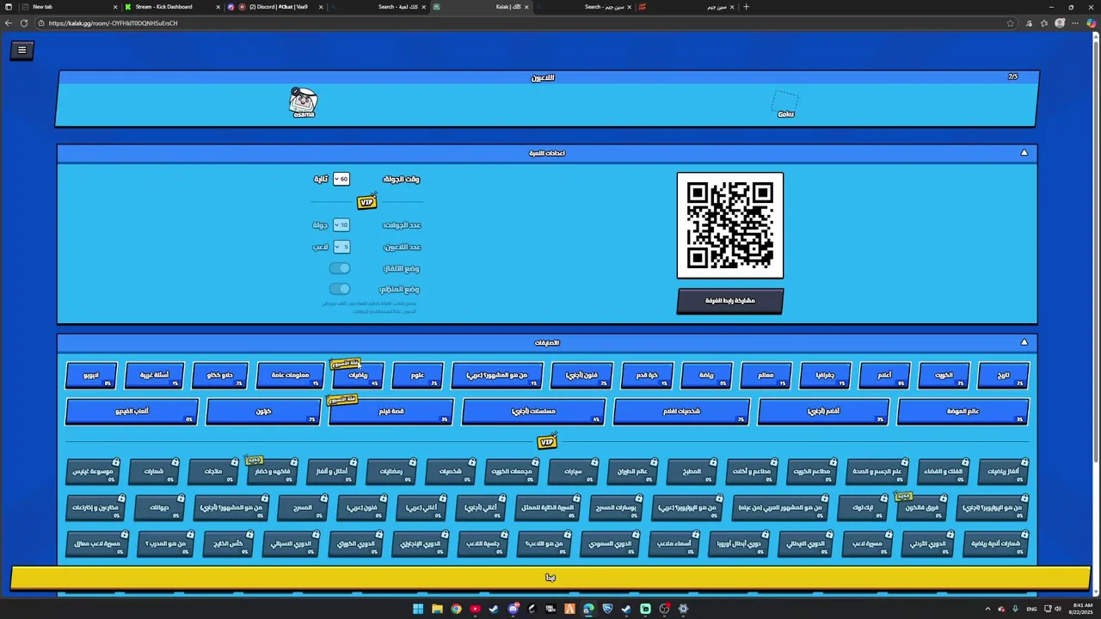
Task: Select the جغرافيا category
Action: pyautogui.click(x=824, y=375)
